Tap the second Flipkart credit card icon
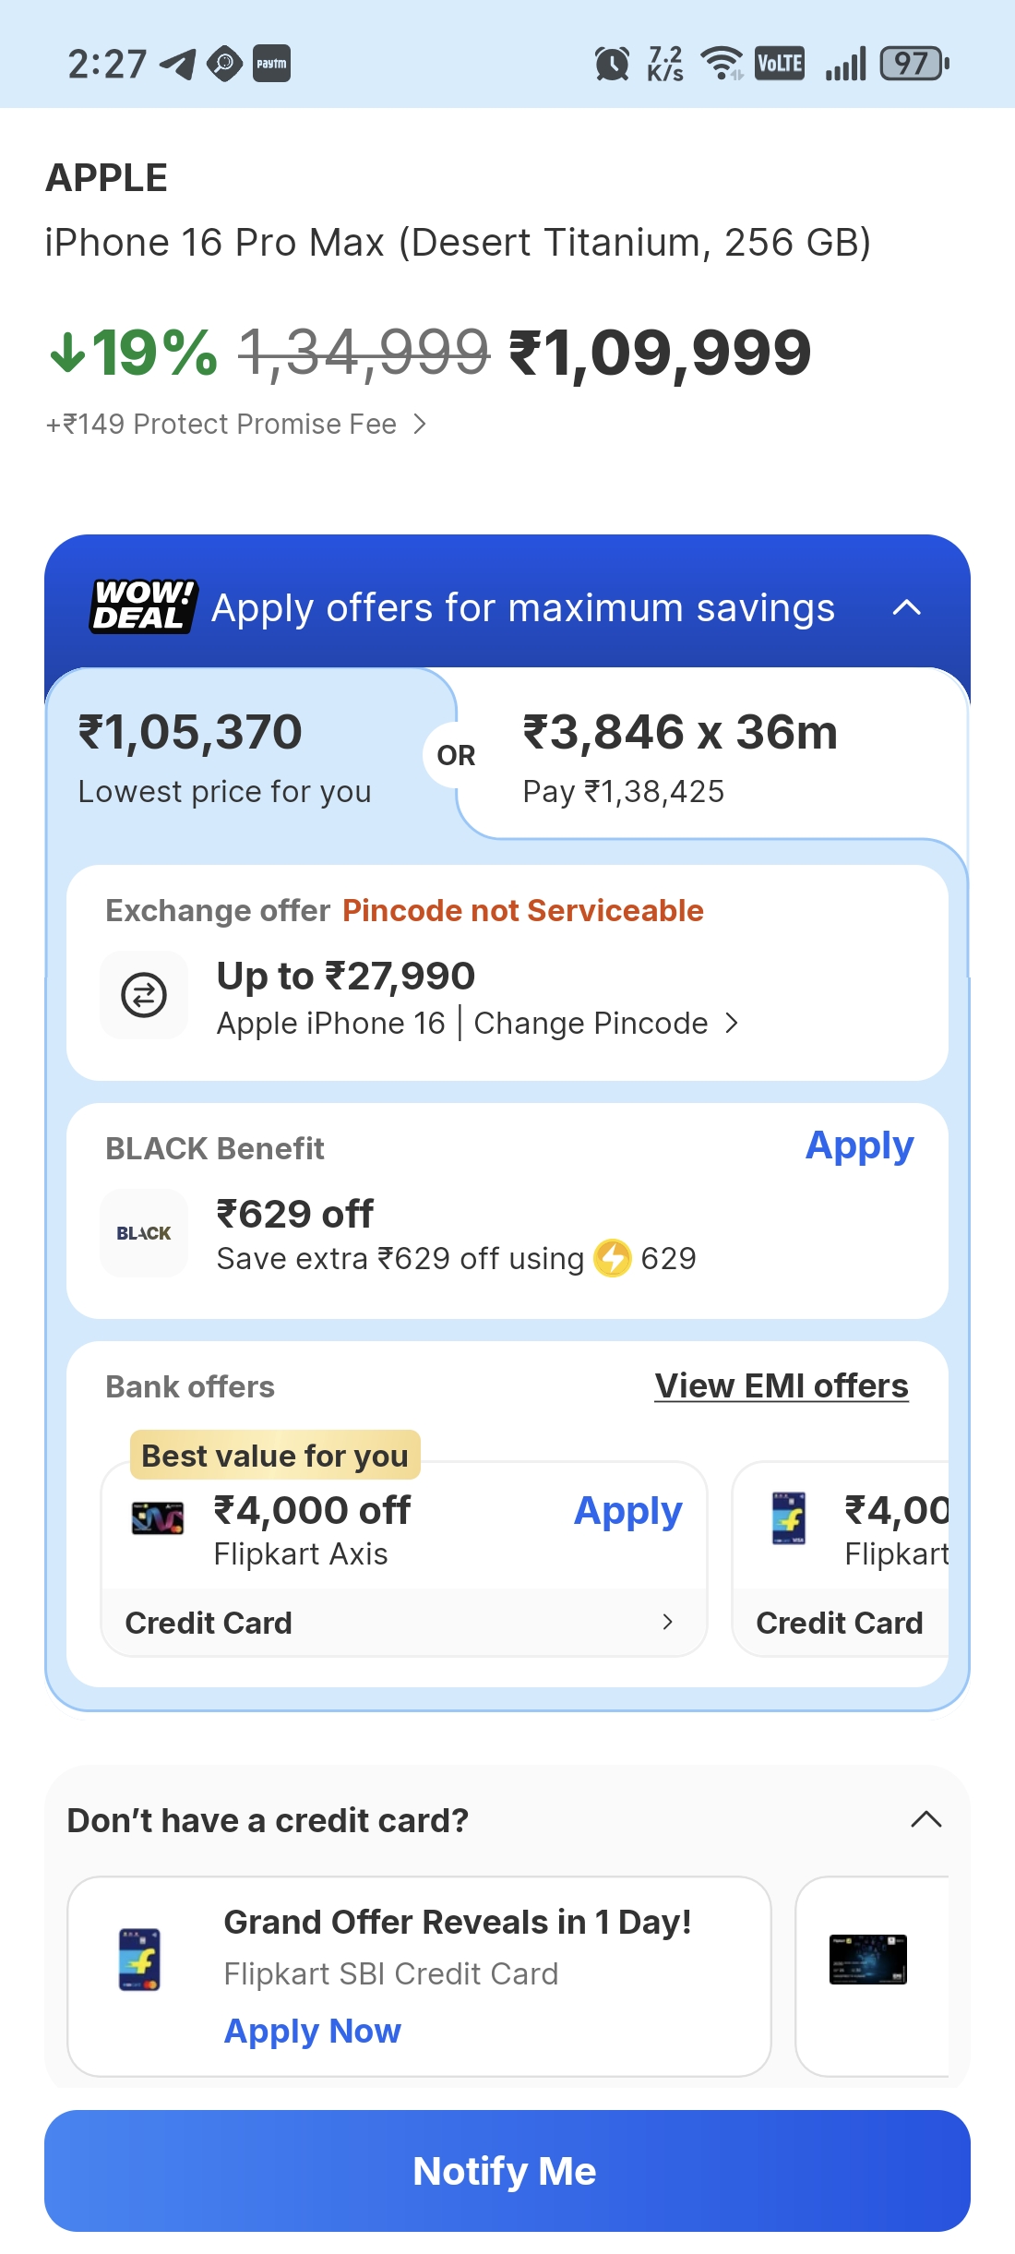Screen dimensions: 1015x2254 point(789,1518)
